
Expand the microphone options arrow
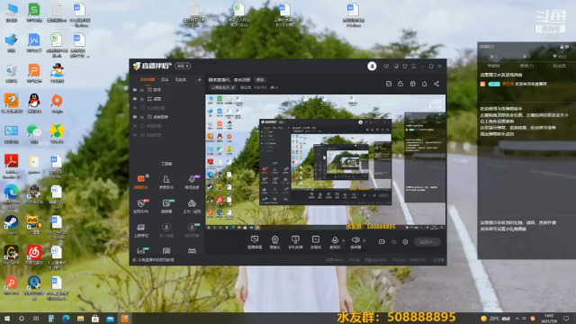click(344, 241)
